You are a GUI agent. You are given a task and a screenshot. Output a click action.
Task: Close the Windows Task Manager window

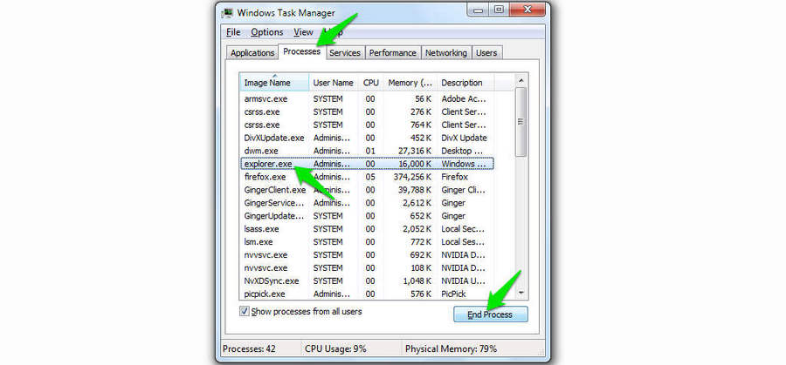pyautogui.click(x=526, y=9)
